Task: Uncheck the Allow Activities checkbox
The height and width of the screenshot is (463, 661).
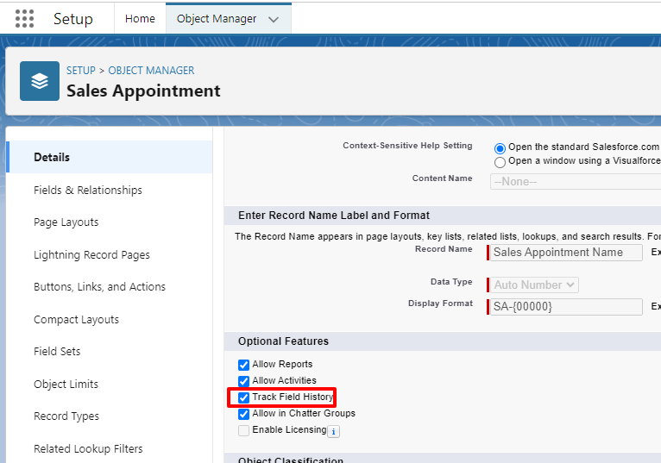Action: (x=243, y=381)
